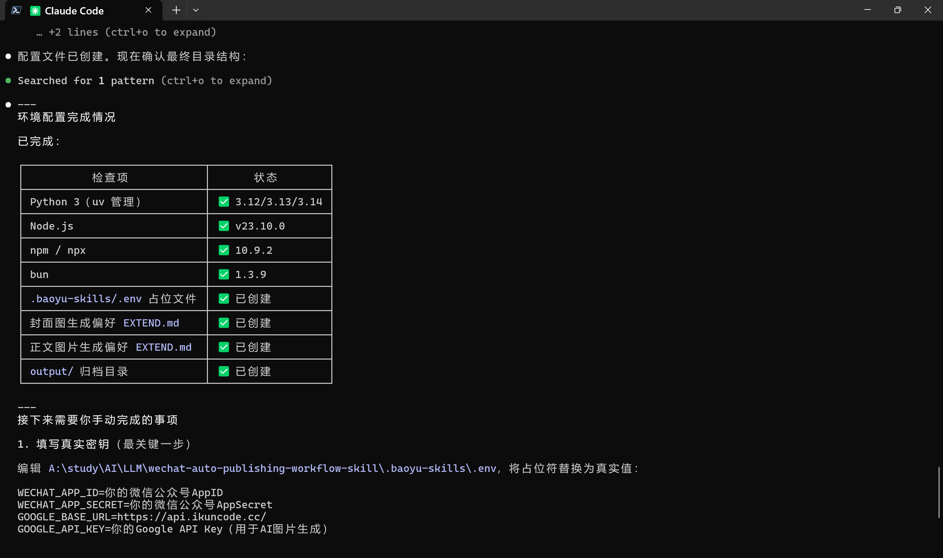Image resolution: width=943 pixels, height=558 pixels.
Task: Click the 'WECHAT_APP_ID=' line
Action: (x=120, y=493)
